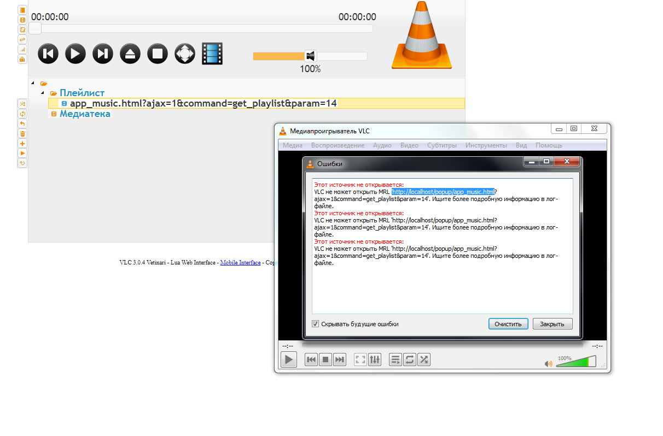Click the web interface seek bar handle
663x436 pixels.
click(x=35, y=28)
